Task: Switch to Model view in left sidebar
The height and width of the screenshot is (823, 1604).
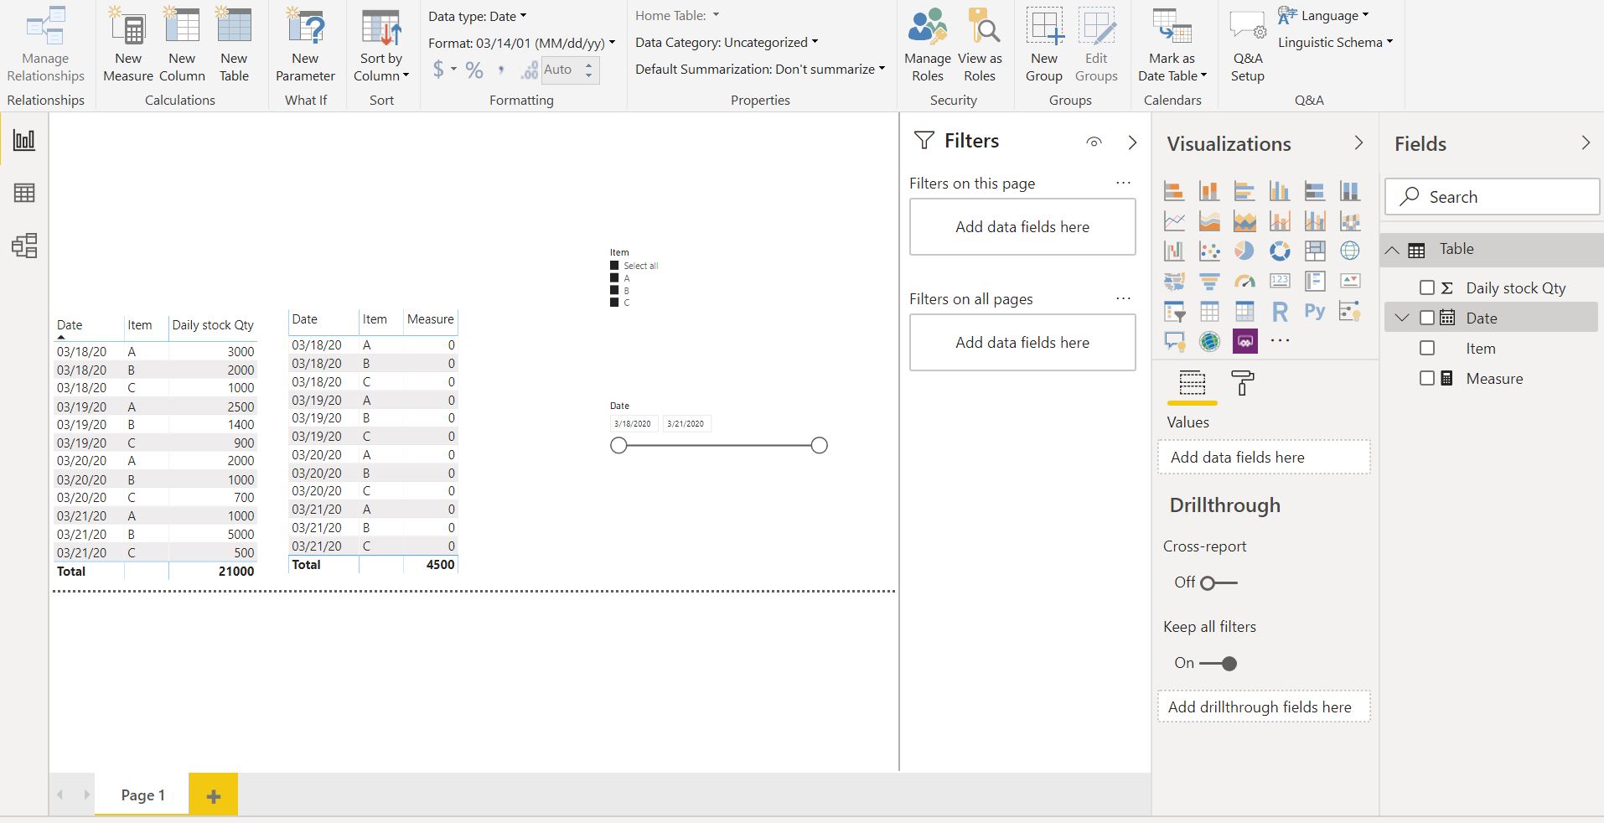Action: pyautogui.click(x=24, y=246)
